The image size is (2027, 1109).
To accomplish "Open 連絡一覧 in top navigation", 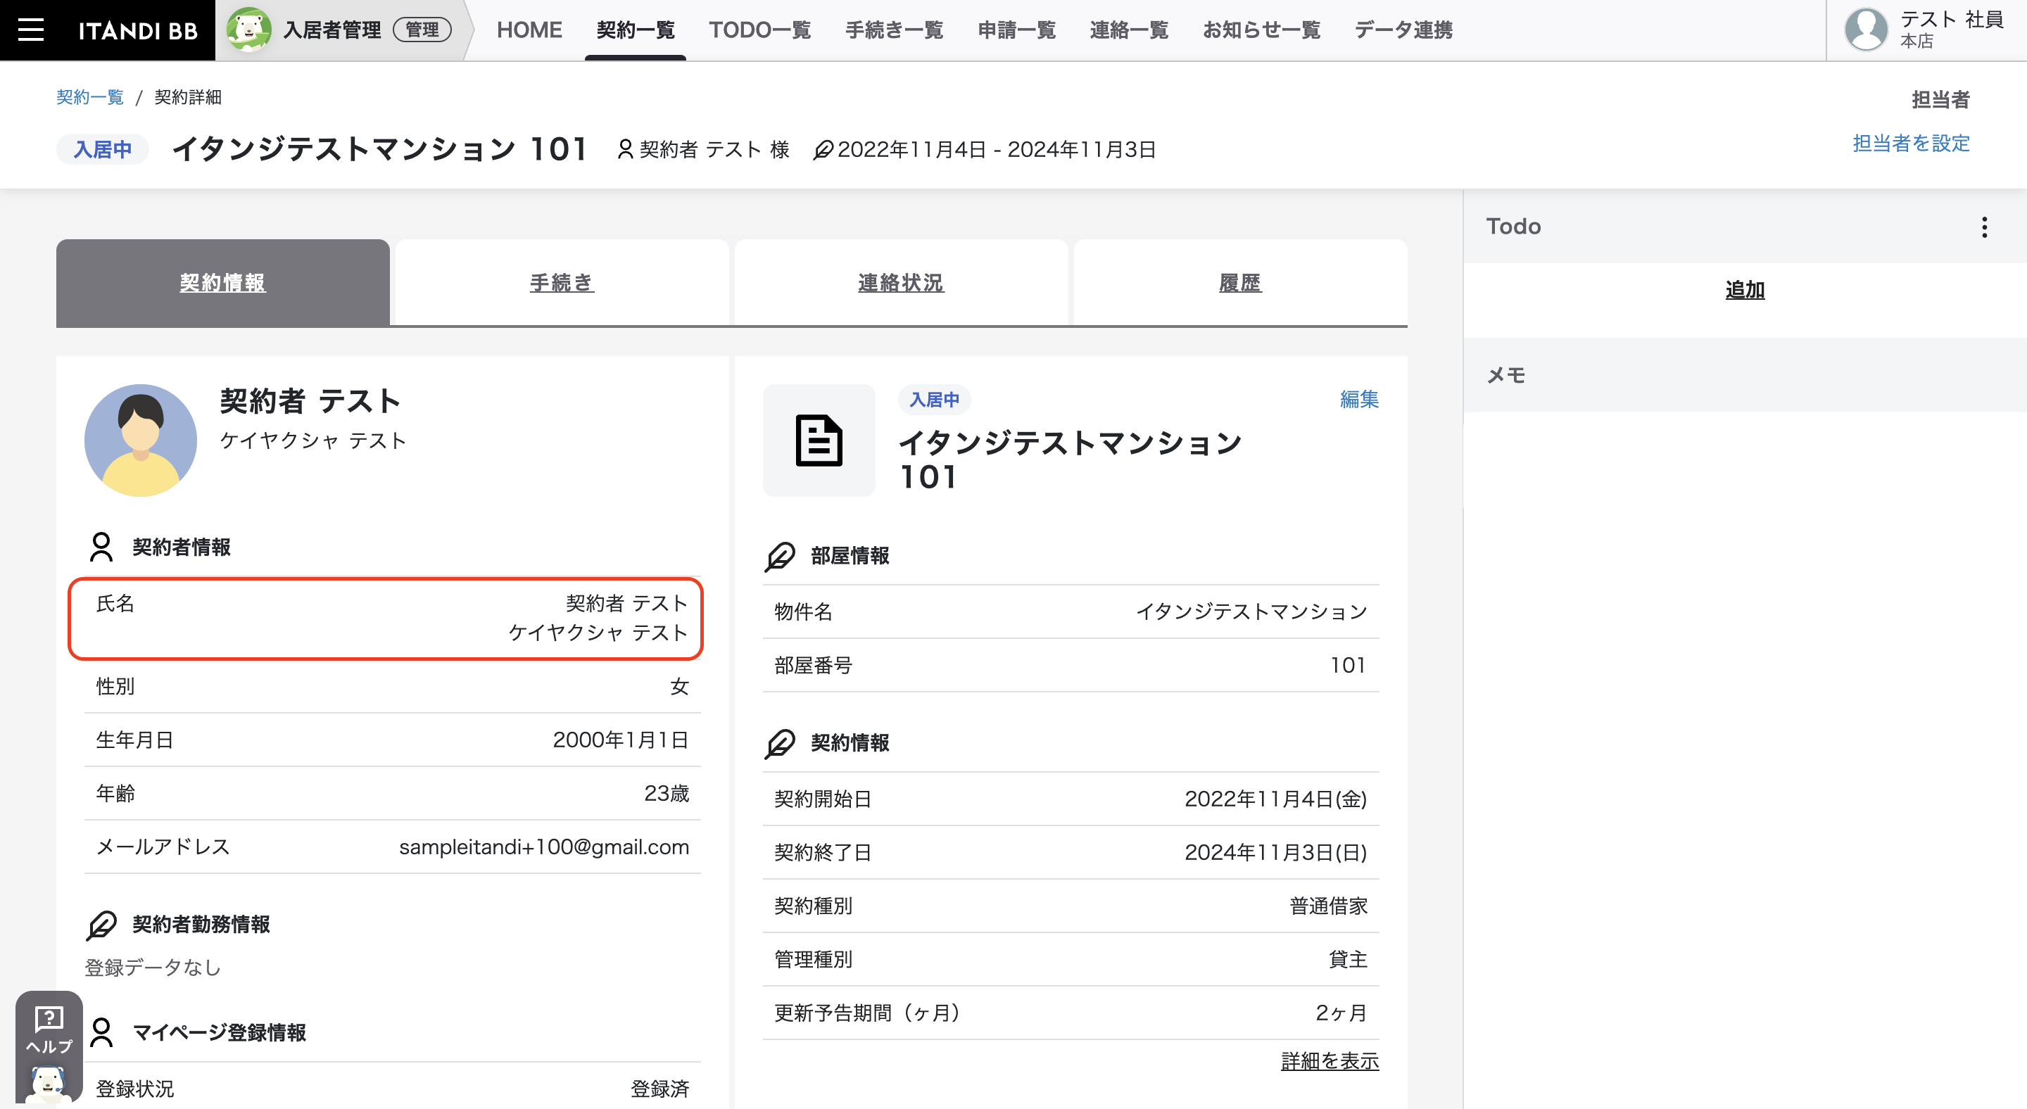I will coord(1128,30).
